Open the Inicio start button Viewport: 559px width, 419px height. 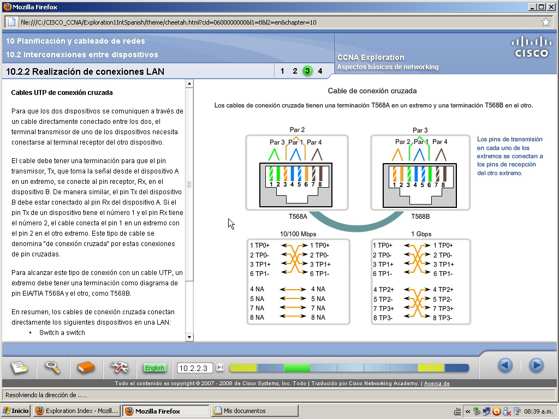(16, 411)
